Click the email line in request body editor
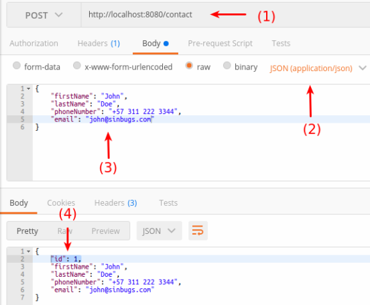Image resolution: width=370 pixels, height=305 pixels. point(201,119)
